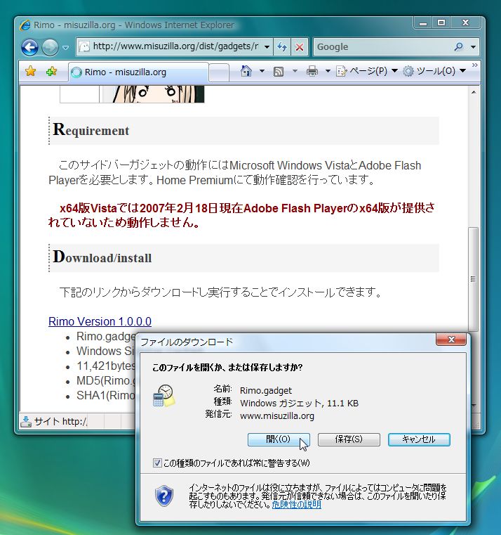Click the Google search box
Viewport: 501px width, 535px height.
point(383,46)
